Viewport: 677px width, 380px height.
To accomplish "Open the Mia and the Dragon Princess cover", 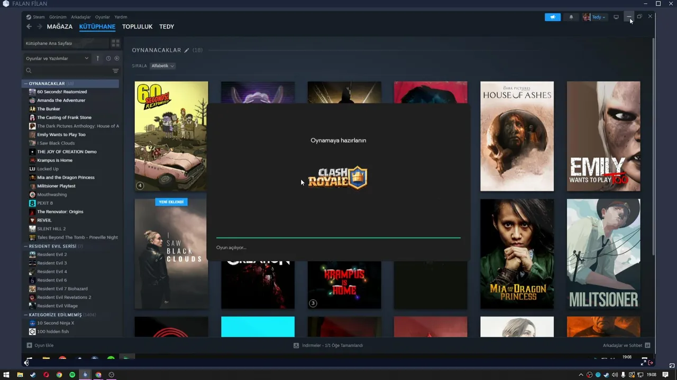I will click(517, 254).
